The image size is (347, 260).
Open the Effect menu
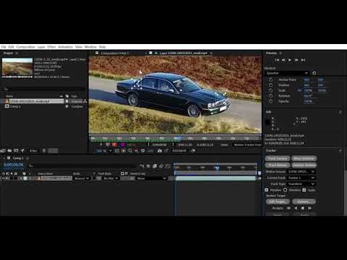coord(51,47)
